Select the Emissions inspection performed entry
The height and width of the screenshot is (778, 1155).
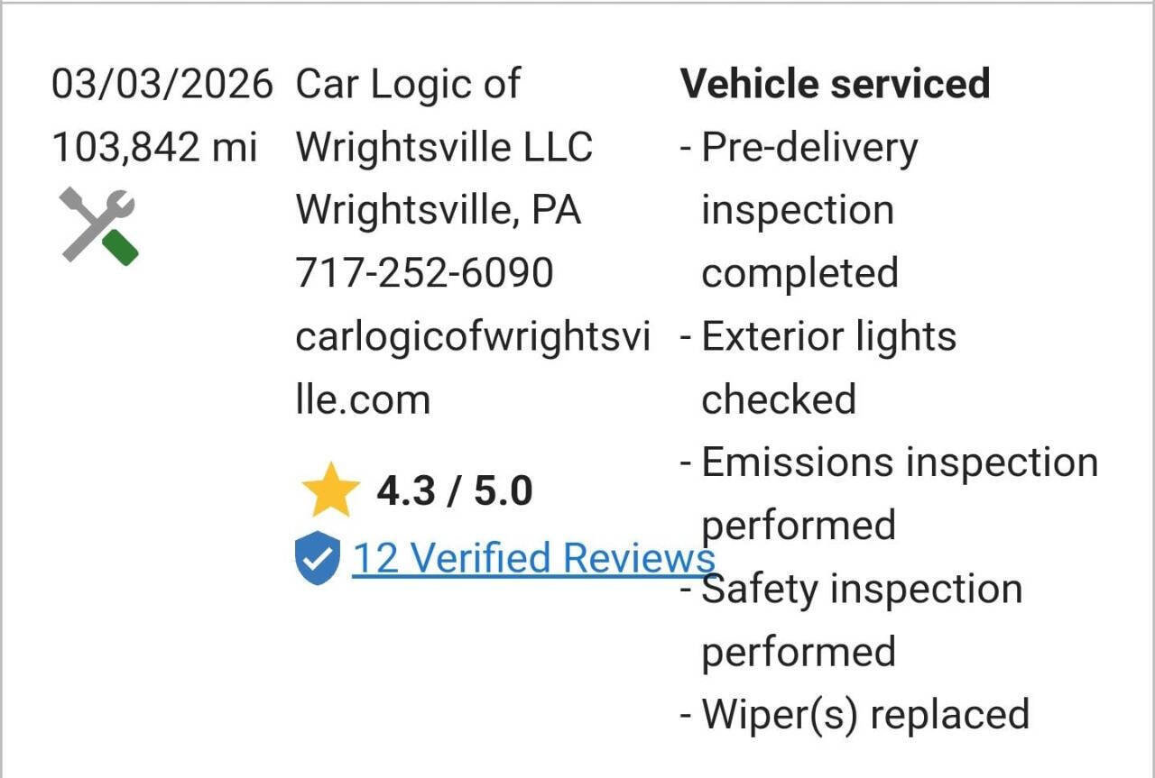(x=899, y=493)
